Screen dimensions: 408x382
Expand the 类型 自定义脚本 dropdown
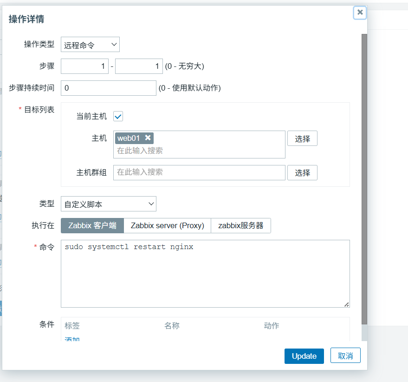(108, 204)
